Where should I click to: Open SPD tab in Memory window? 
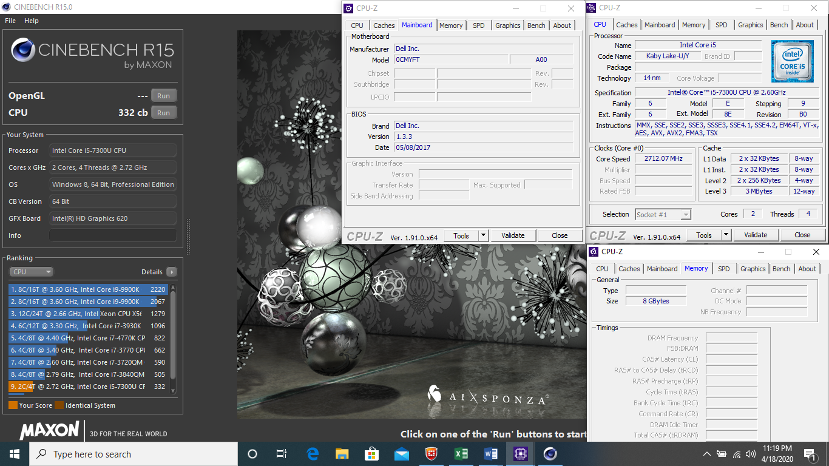click(724, 269)
